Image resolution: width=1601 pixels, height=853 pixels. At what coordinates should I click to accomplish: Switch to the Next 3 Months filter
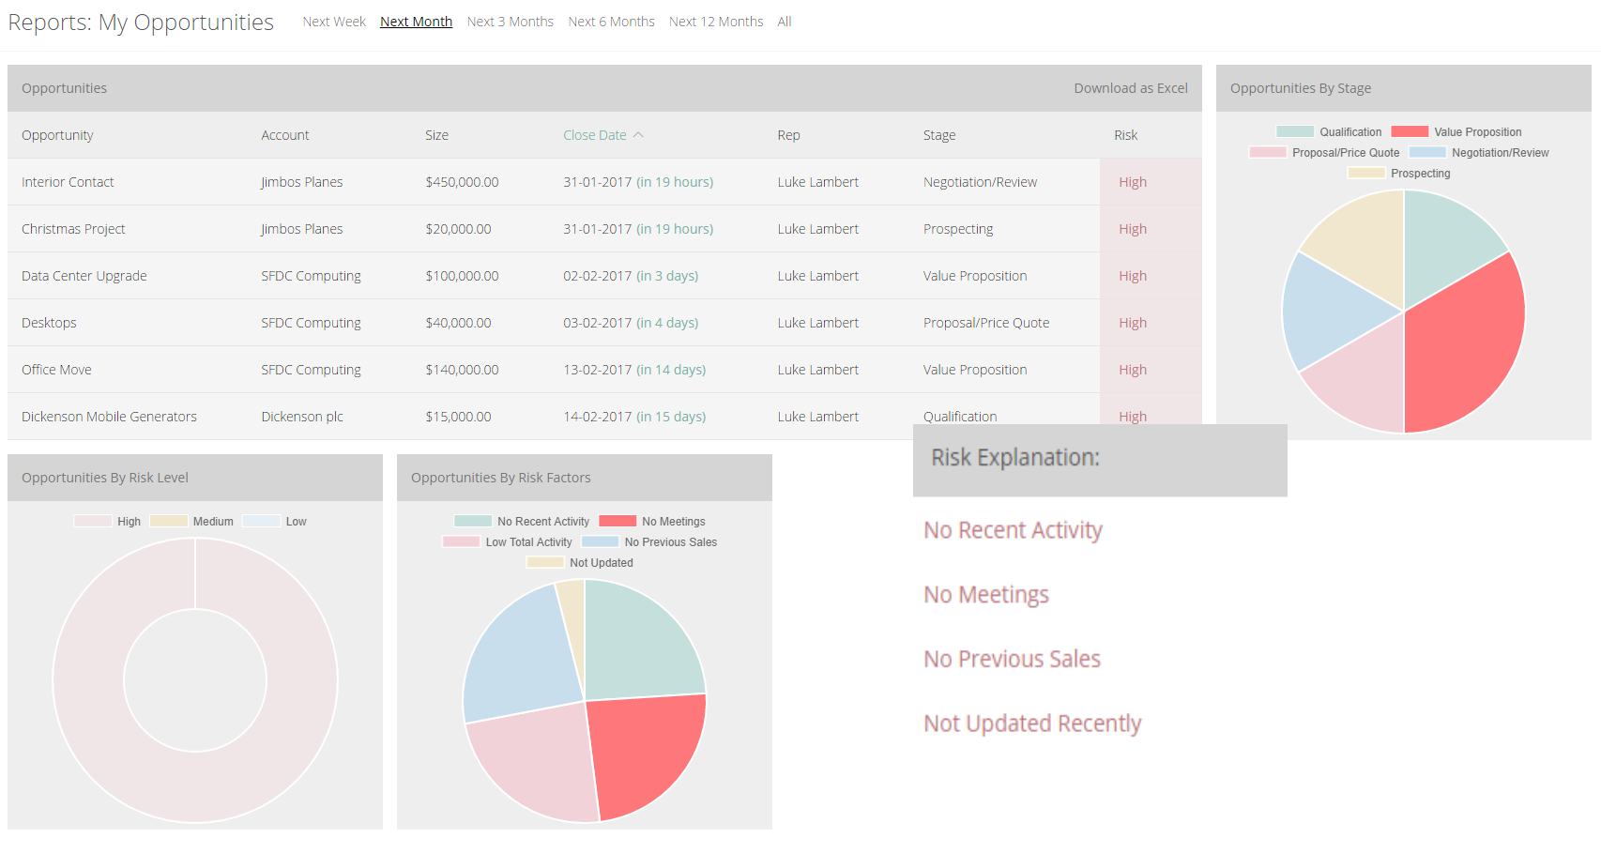click(x=510, y=22)
